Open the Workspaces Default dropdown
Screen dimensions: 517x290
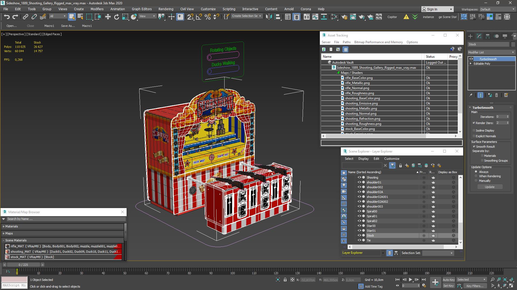(x=497, y=9)
